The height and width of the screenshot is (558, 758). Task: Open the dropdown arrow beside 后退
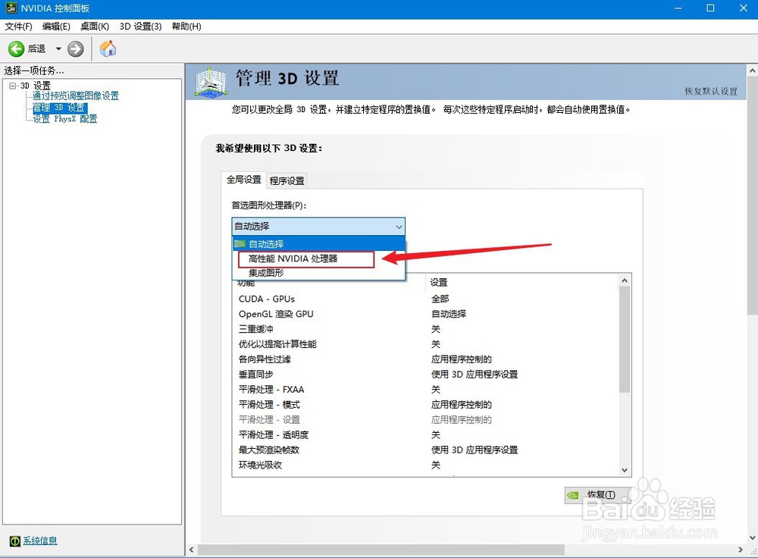pos(57,48)
